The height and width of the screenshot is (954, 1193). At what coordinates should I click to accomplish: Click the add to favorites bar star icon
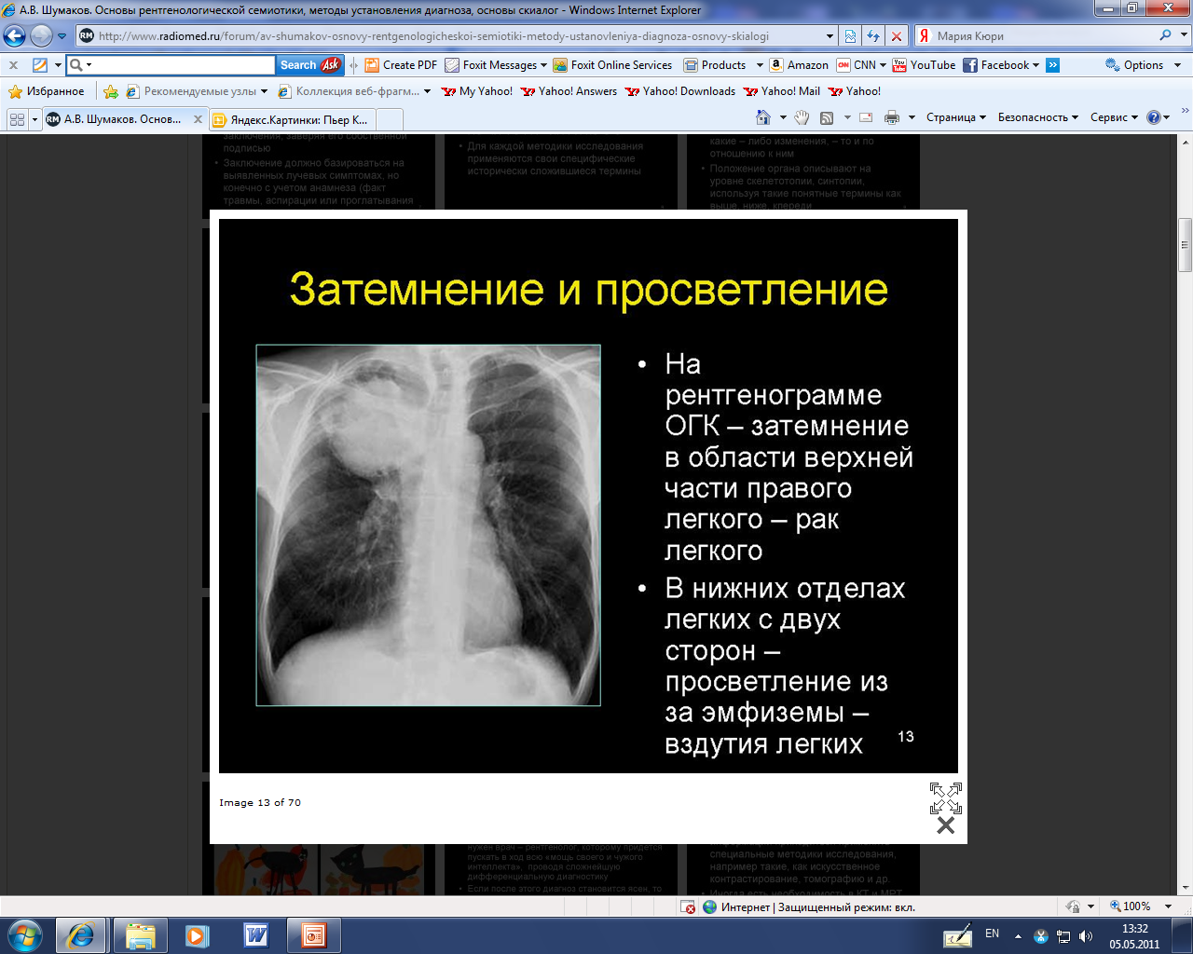(x=111, y=91)
